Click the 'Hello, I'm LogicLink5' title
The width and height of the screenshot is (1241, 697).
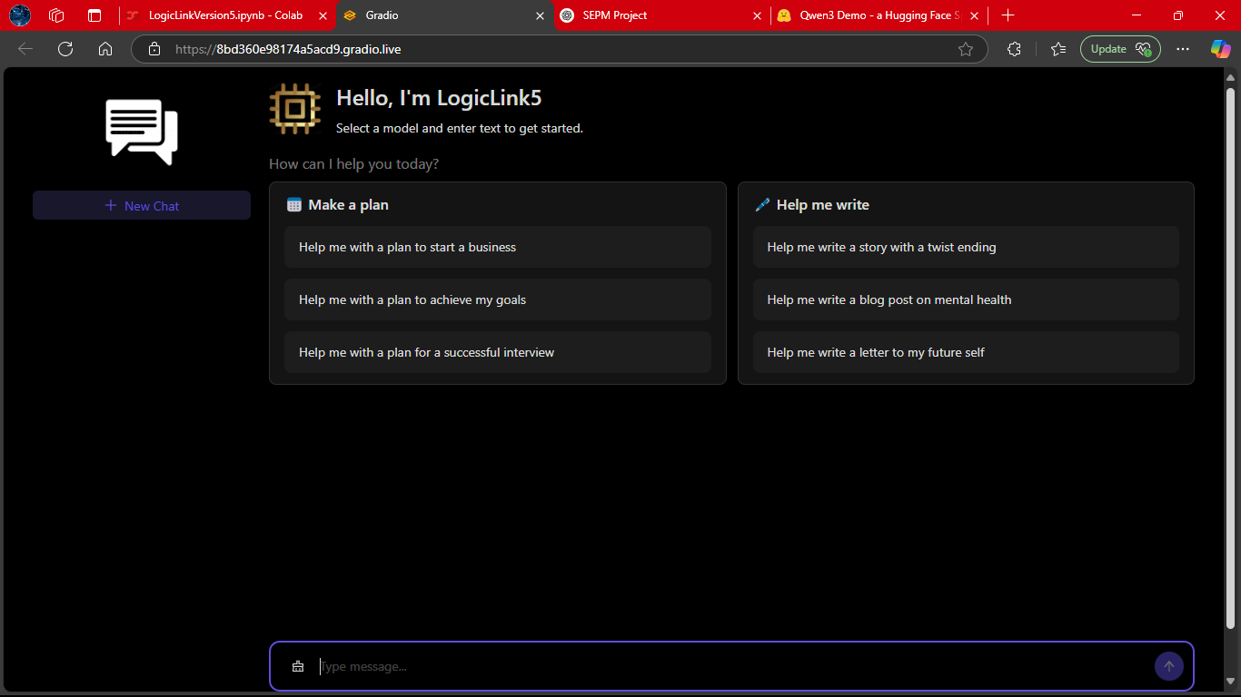pyautogui.click(x=439, y=98)
